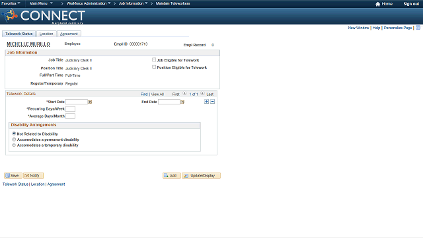Click bottom Telework Status link

tap(15, 184)
